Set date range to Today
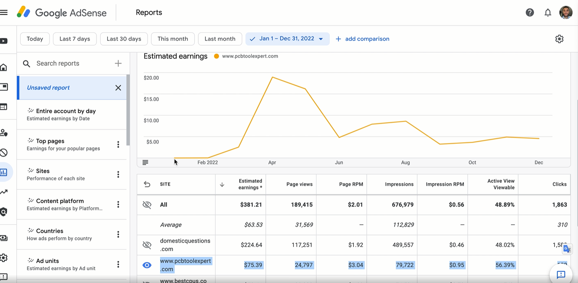 click(35, 39)
